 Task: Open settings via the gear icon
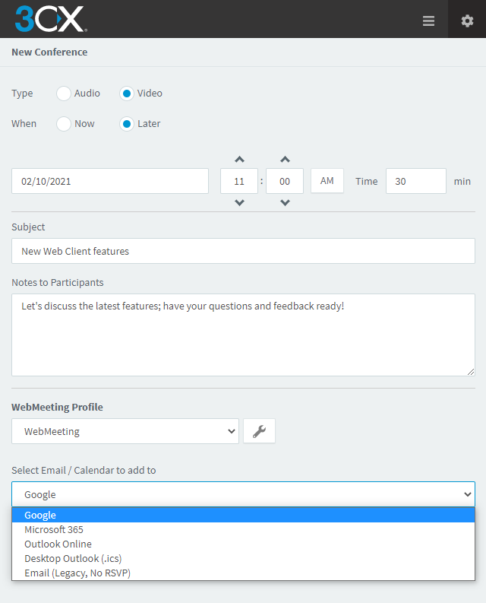point(467,21)
